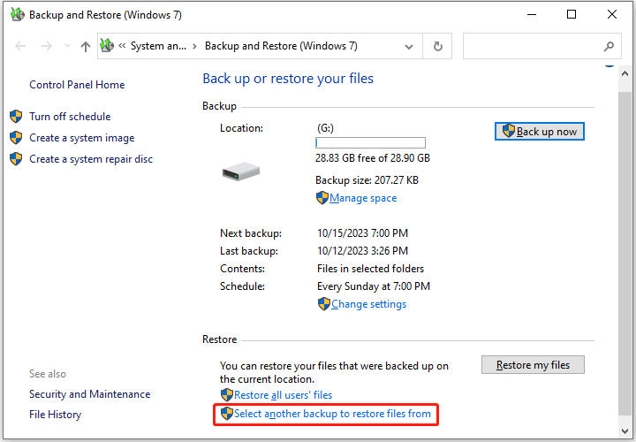636x442 pixels.
Task: Click Turn off schedule link
Action: 70,117
